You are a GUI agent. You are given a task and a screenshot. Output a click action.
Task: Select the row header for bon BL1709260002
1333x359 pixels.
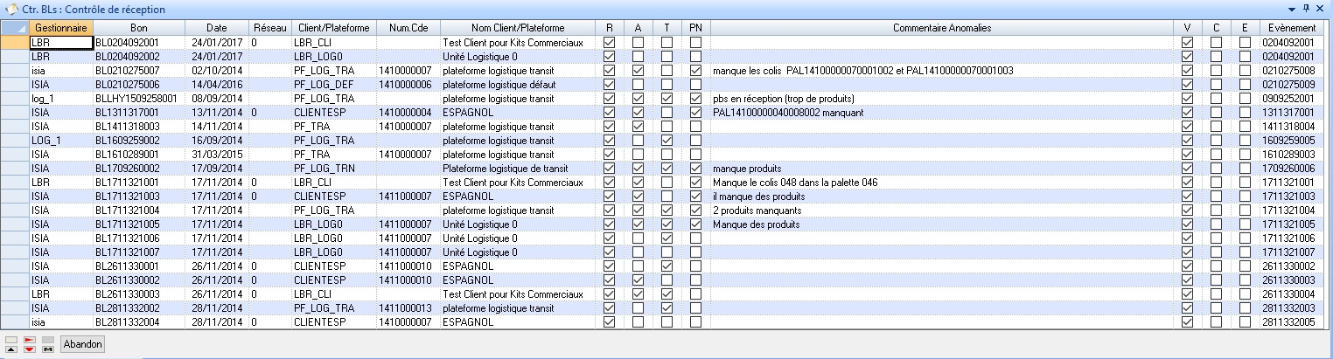(x=14, y=168)
